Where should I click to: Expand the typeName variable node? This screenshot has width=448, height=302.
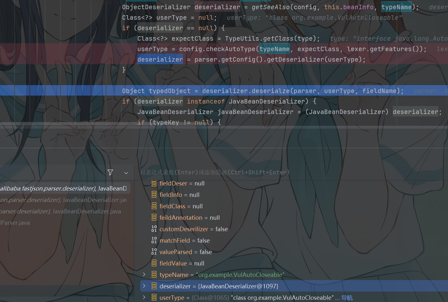tap(144, 274)
